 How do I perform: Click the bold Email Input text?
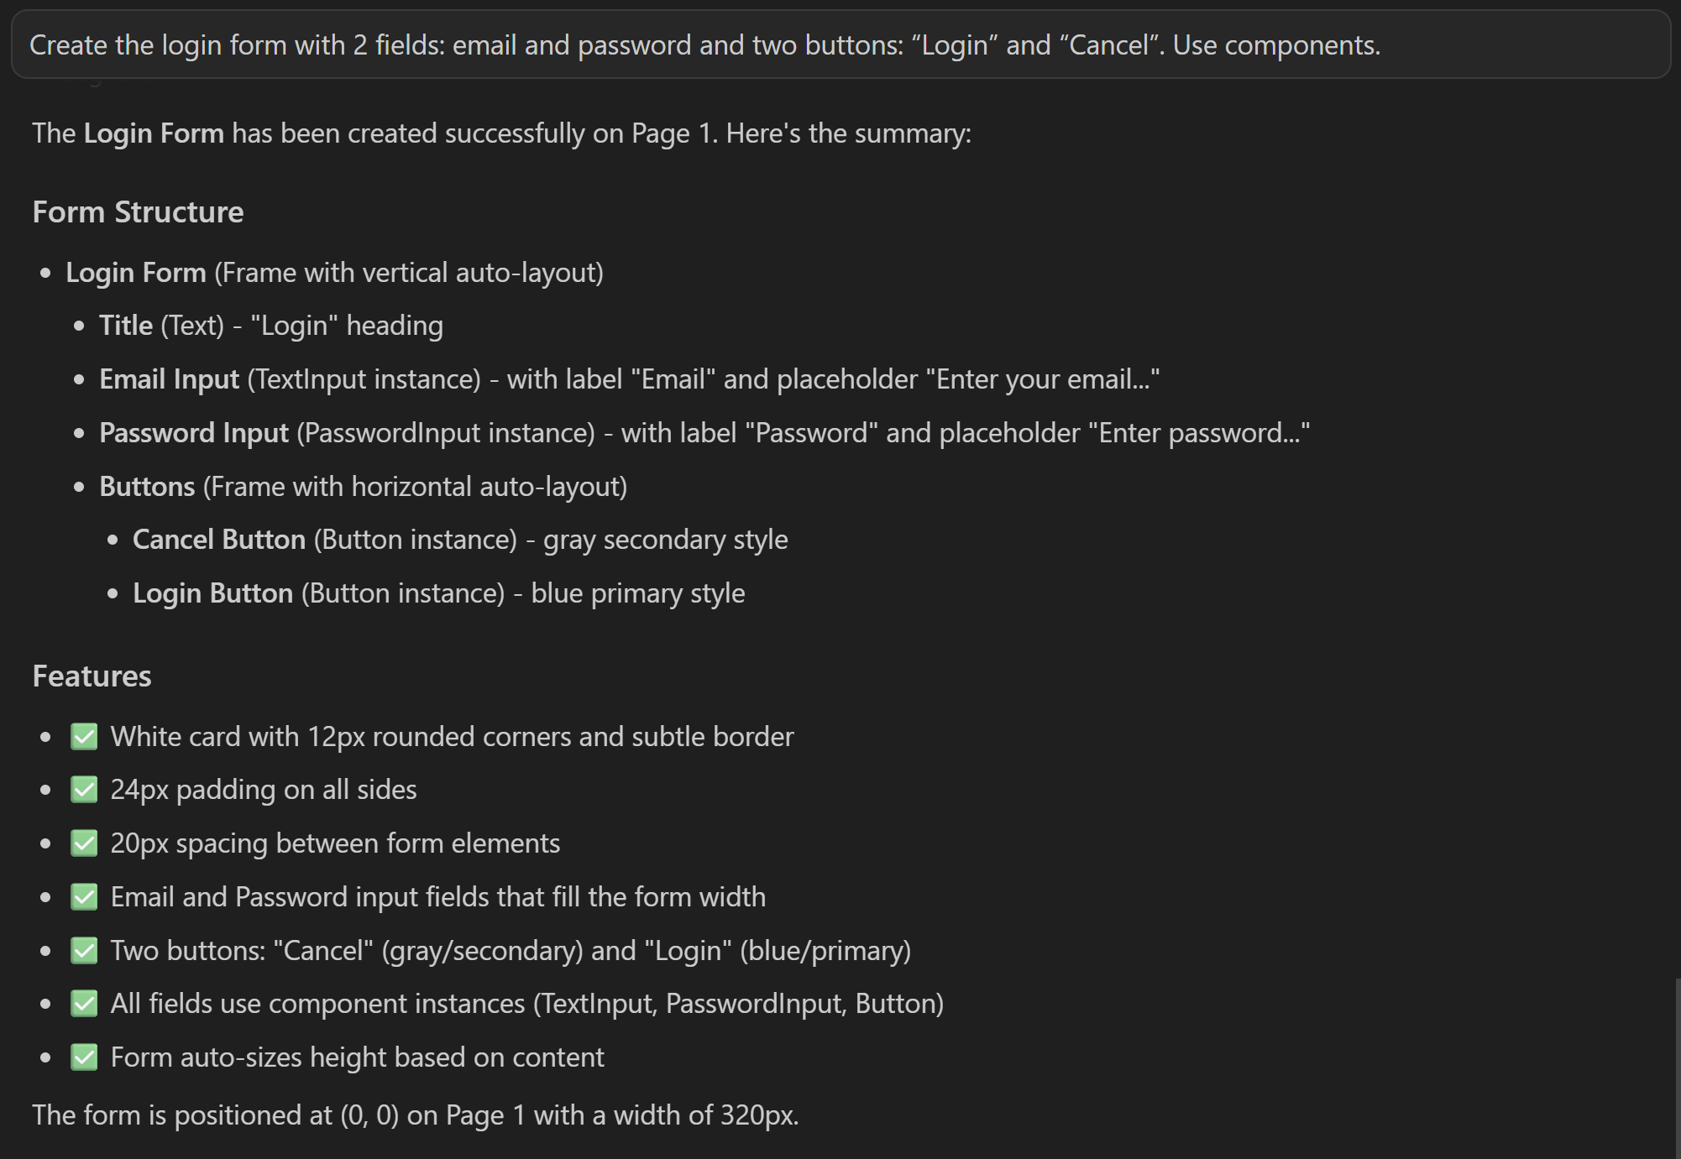(x=169, y=379)
